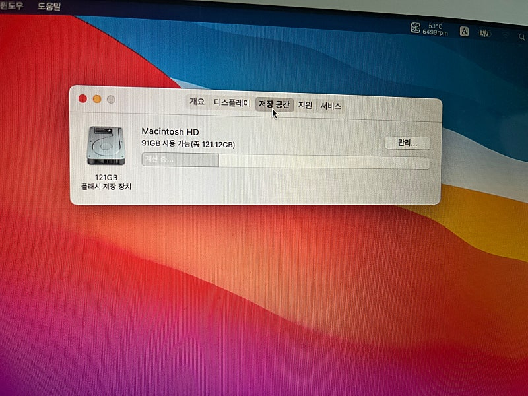The height and width of the screenshot is (396, 528).
Task: Click the empty free-space portion of storage bar
Action: click(323, 162)
